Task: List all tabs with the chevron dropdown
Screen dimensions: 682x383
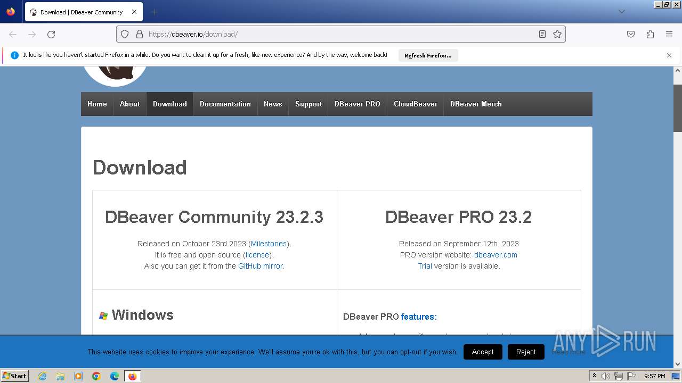Action: (x=621, y=12)
